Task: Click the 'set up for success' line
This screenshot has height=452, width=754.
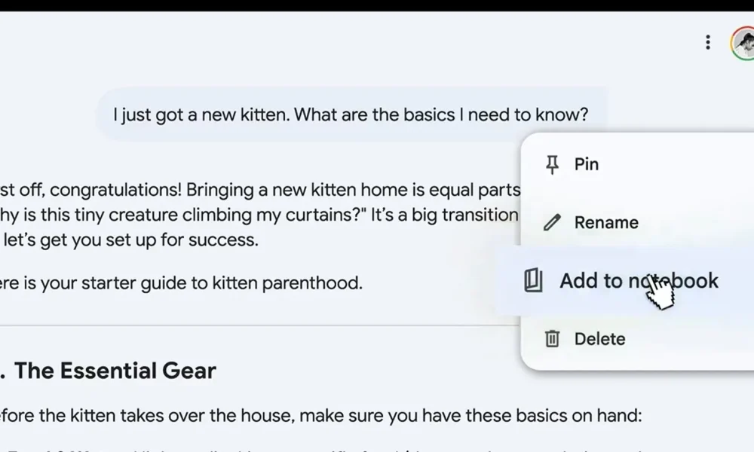Action: tap(130, 241)
